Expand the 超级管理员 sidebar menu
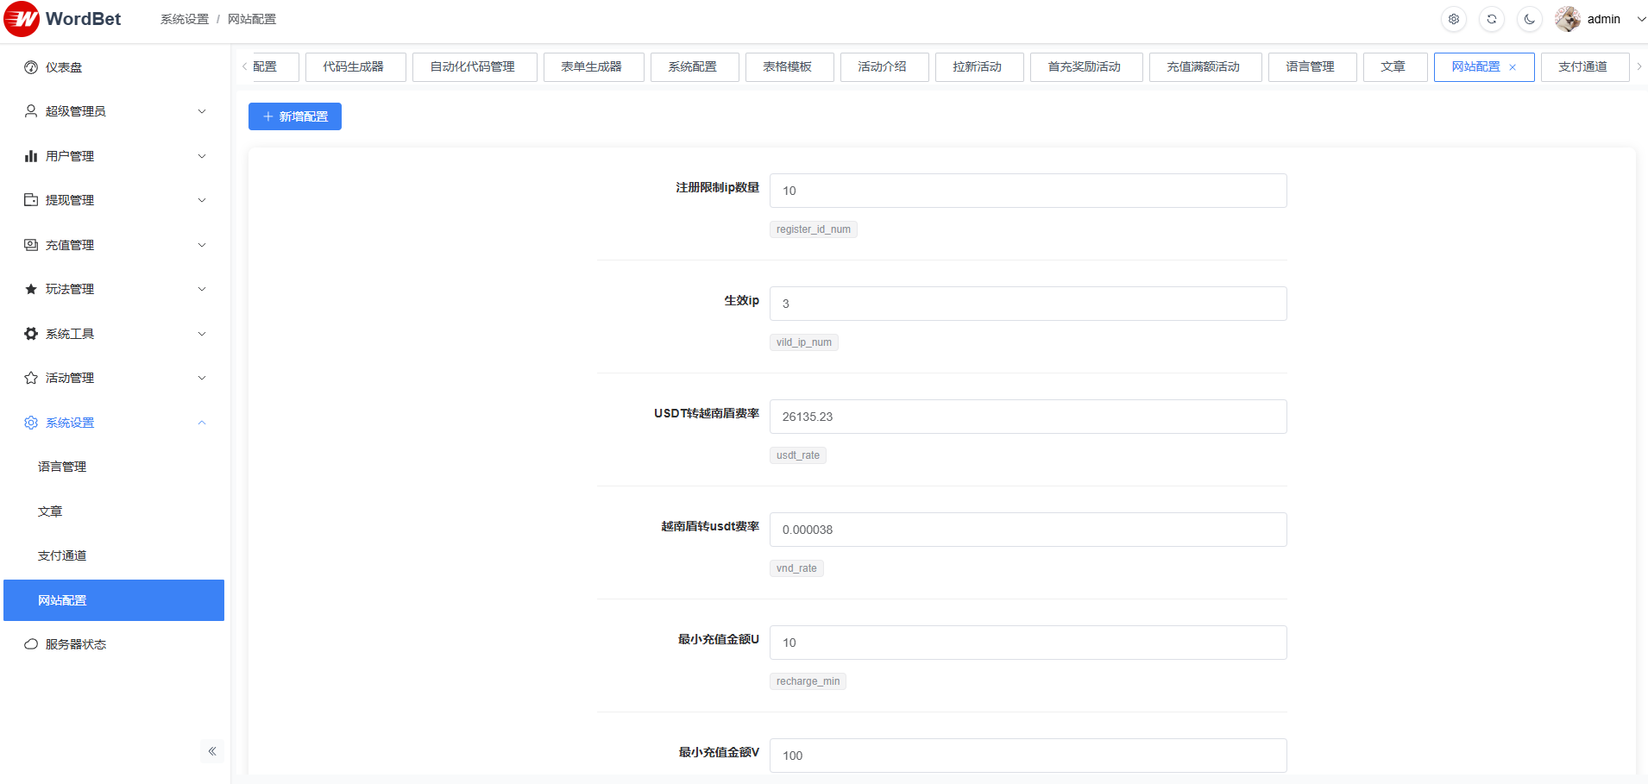Viewport: 1648px width, 784px height. (x=114, y=111)
